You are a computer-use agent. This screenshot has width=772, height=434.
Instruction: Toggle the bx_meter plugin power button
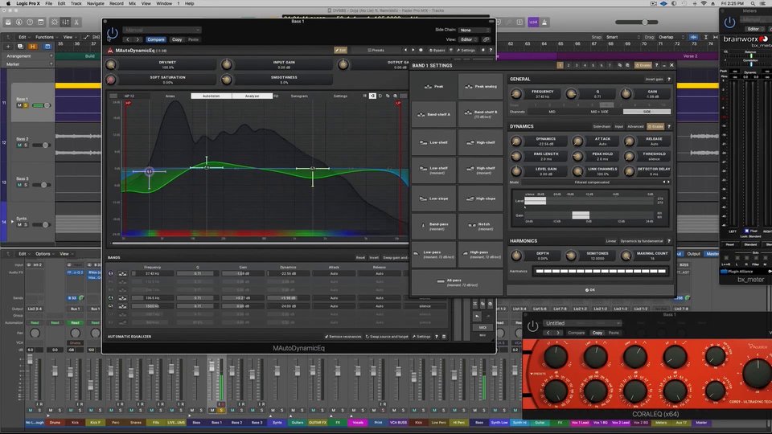[x=729, y=23]
